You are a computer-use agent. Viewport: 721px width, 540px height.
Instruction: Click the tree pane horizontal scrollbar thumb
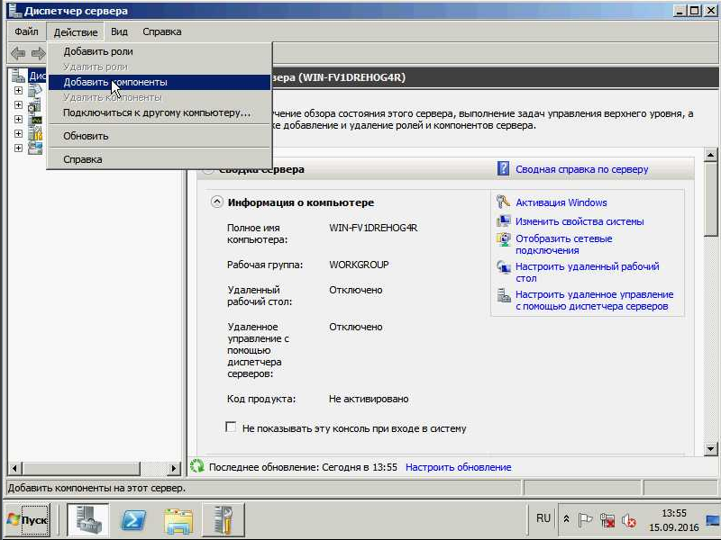tap(81, 468)
